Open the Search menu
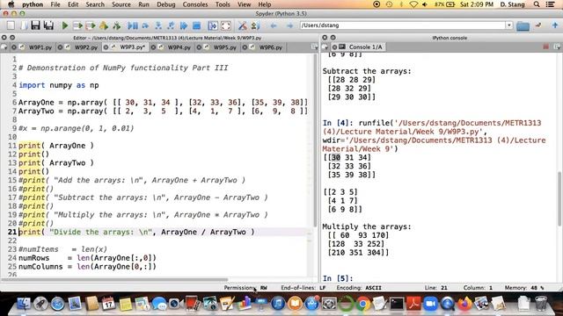The height and width of the screenshot is (316, 563). pyautogui.click(x=95, y=4)
